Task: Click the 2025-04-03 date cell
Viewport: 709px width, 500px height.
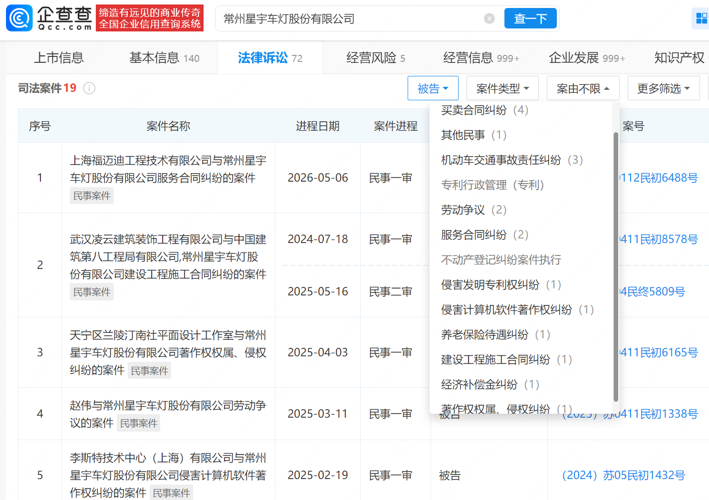Action: 318,352
